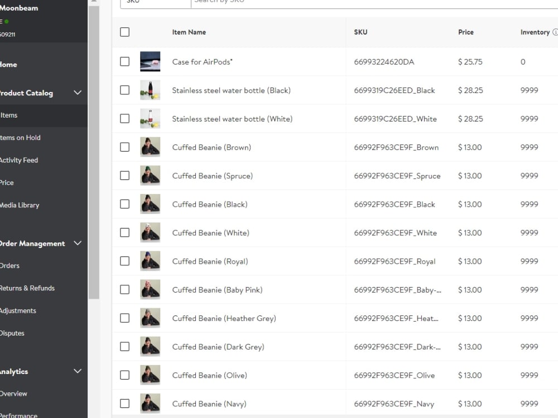Check the Stainless steel water bottle (Black) checkbox
The image size is (558, 418).
[x=124, y=90]
